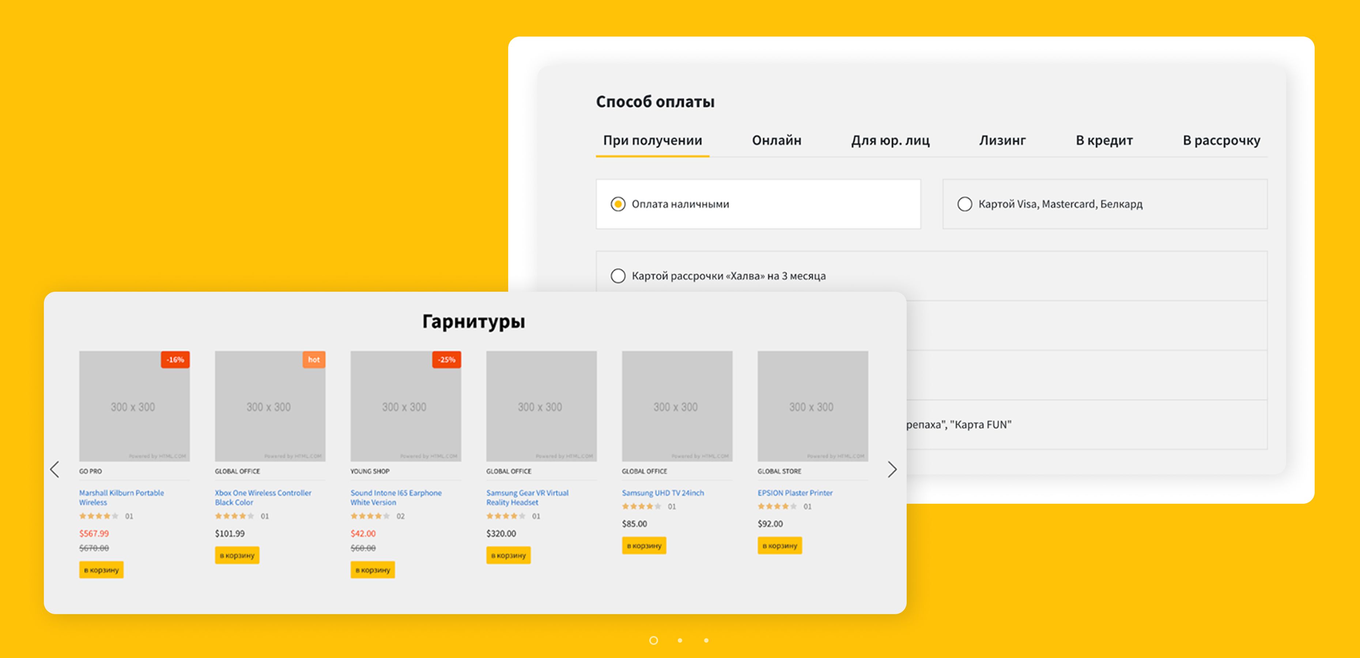Click star rating of Samsung UHD TV
1360x658 pixels.
point(641,506)
